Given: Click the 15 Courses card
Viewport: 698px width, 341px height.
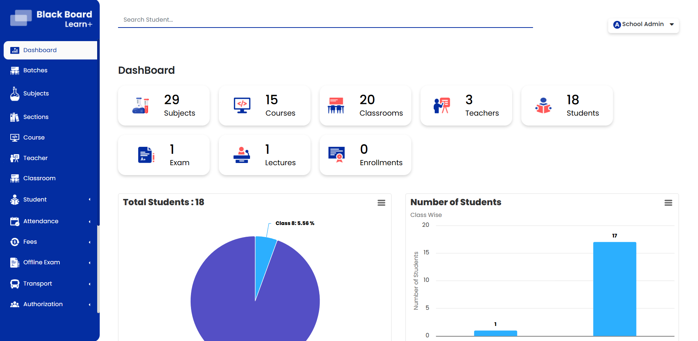Looking at the screenshot, I should 264,106.
